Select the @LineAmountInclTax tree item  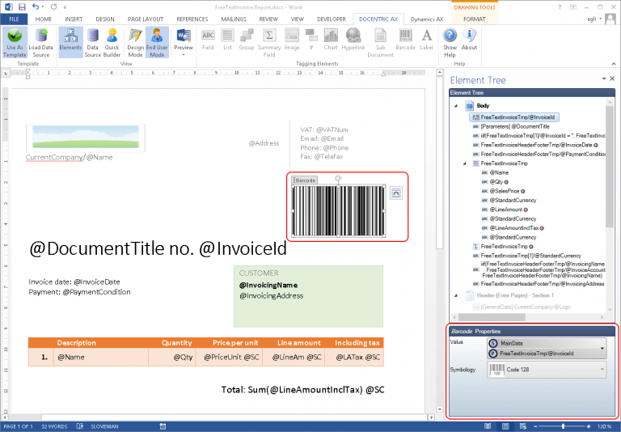(x=513, y=228)
